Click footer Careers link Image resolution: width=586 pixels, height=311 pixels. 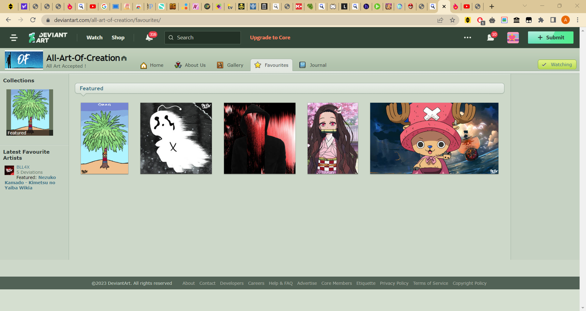[x=256, y=283]
